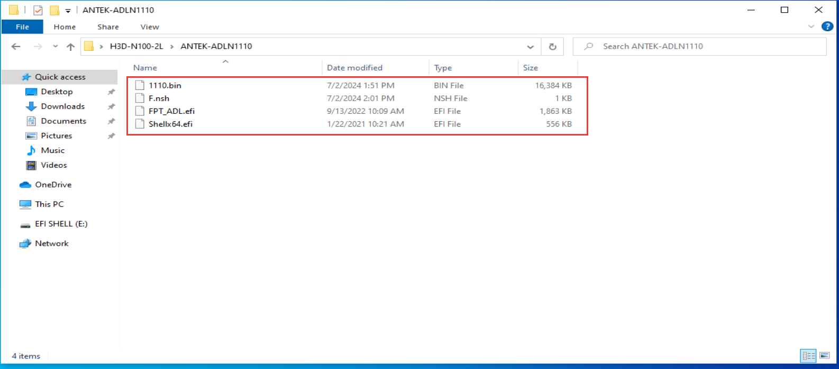839x369 pixels.
Task: Click the FPT_ADL.efi file icon
Action: [140, 111]
